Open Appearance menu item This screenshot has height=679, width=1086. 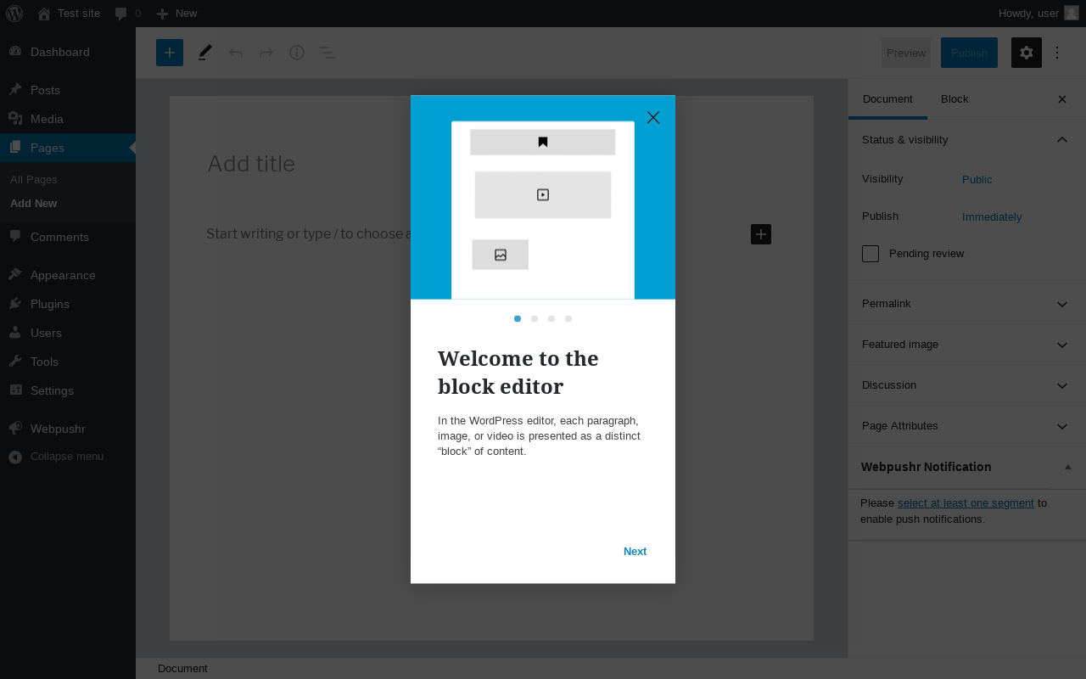(x=68, y=275)
